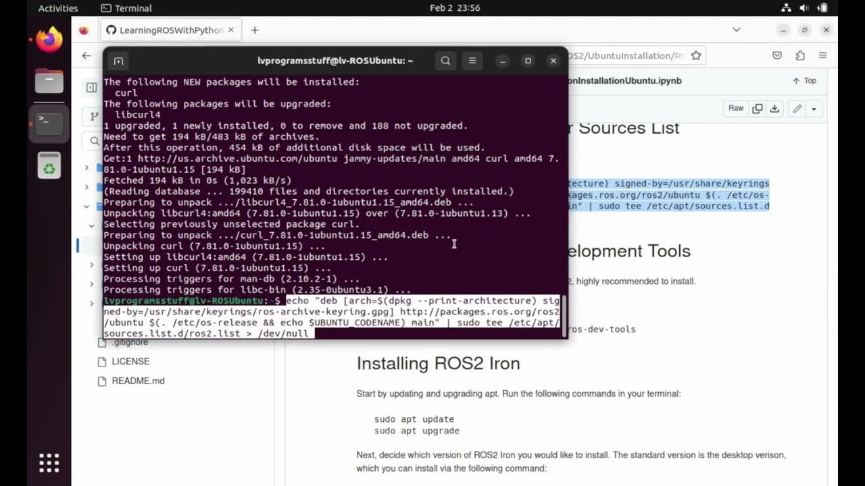Copy raw file contents on GitHub
Image resolution: width=865 pixels, height=486 pixels.
[x=758, y=109]
